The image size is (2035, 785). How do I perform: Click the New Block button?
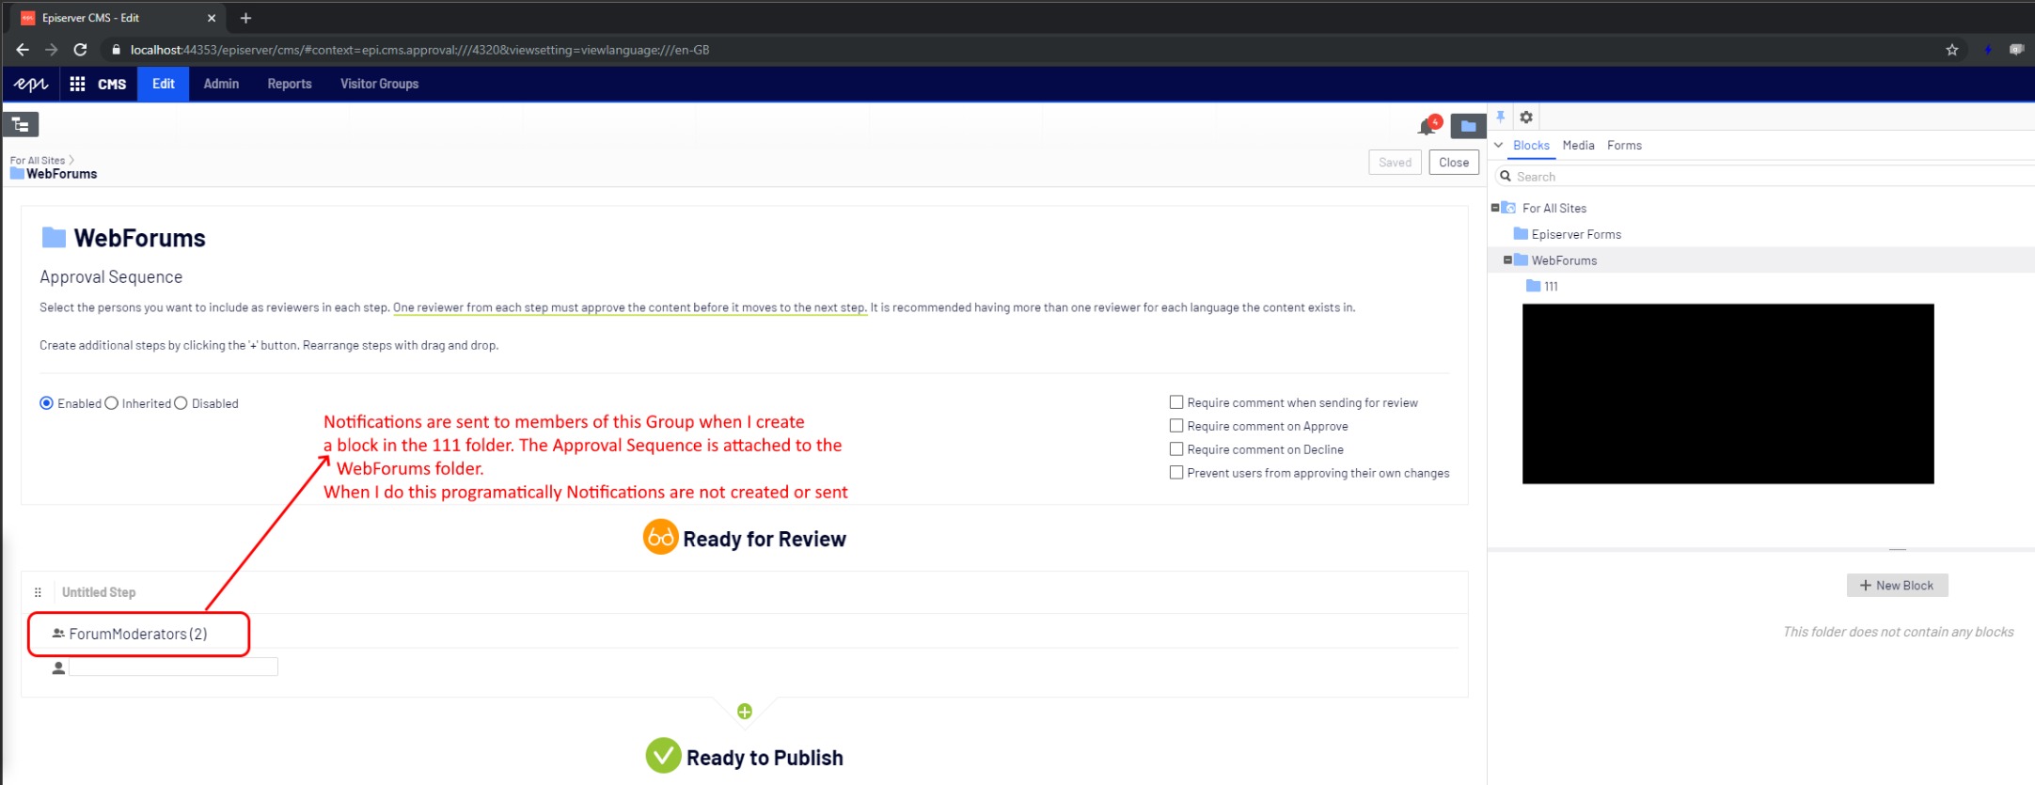[x=1897, y=586]
